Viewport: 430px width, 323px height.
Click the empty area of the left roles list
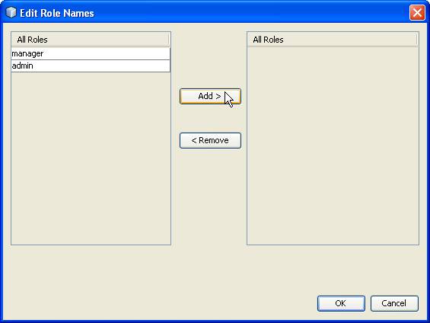tap(91, 158)
